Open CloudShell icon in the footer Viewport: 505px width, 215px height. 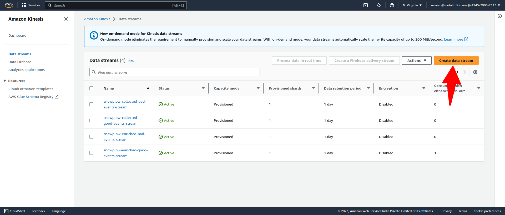tap(6, 211)
